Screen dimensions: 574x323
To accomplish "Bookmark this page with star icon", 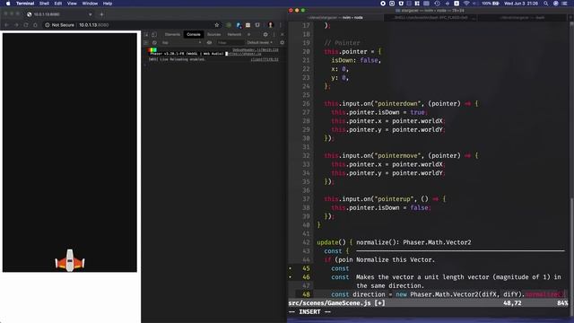I will click(217, 25).
